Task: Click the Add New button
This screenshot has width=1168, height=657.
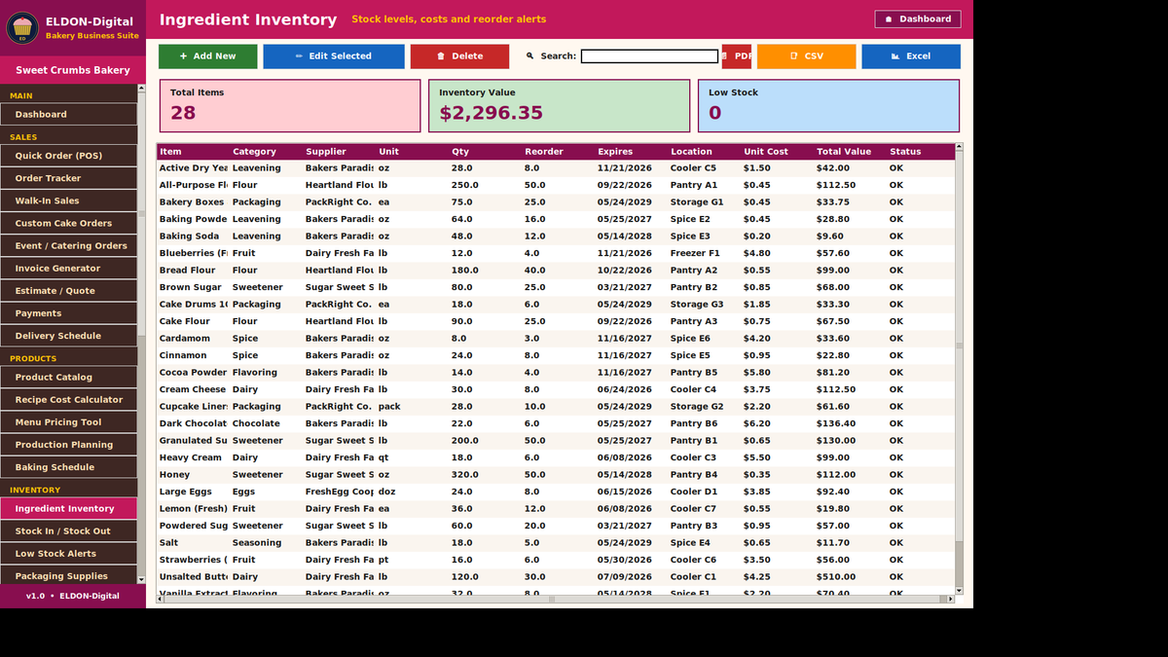Action: [x=208, y=56]
